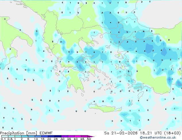This screenshot has height=140, width=182.
Task: Click the above-50 arrow tip of legend
Action: click(x=91, y=136)
